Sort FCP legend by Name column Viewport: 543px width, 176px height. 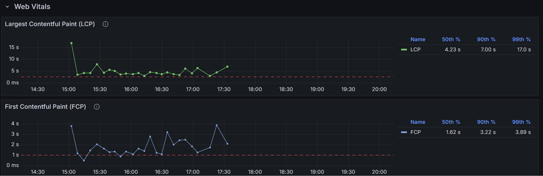[x=418, y=122]
